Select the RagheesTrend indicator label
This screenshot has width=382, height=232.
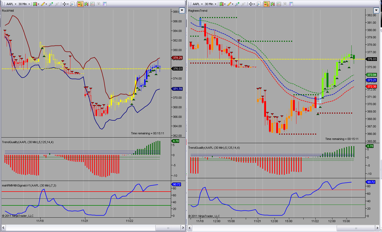coord(198,11)
